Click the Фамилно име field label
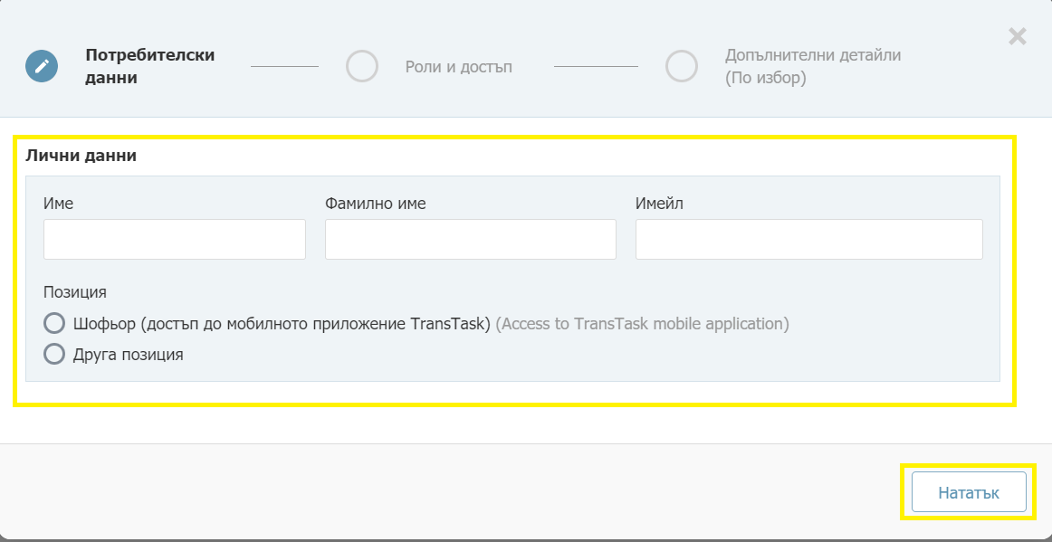Screen dimensions: 1052x542 tap(376, 204)
